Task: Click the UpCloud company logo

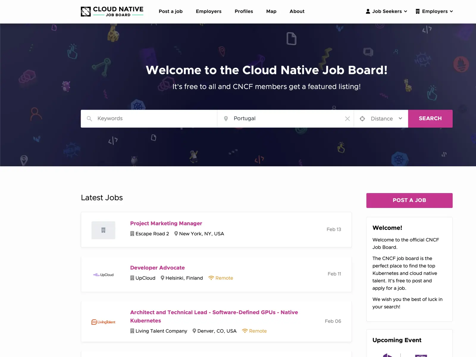Action: [x=103, y=275]
